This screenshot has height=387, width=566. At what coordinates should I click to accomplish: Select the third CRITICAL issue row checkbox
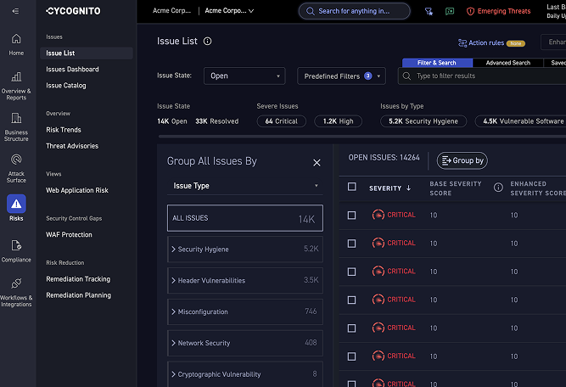tap(352, 272)
